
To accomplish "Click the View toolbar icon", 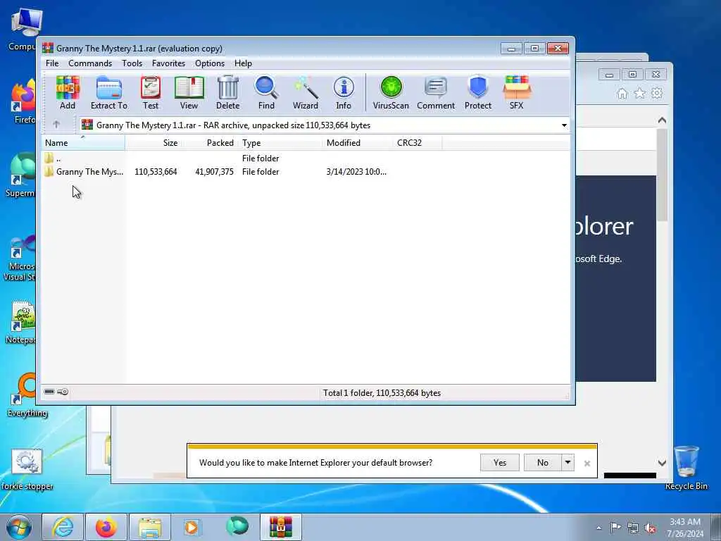I will (189, 92).
